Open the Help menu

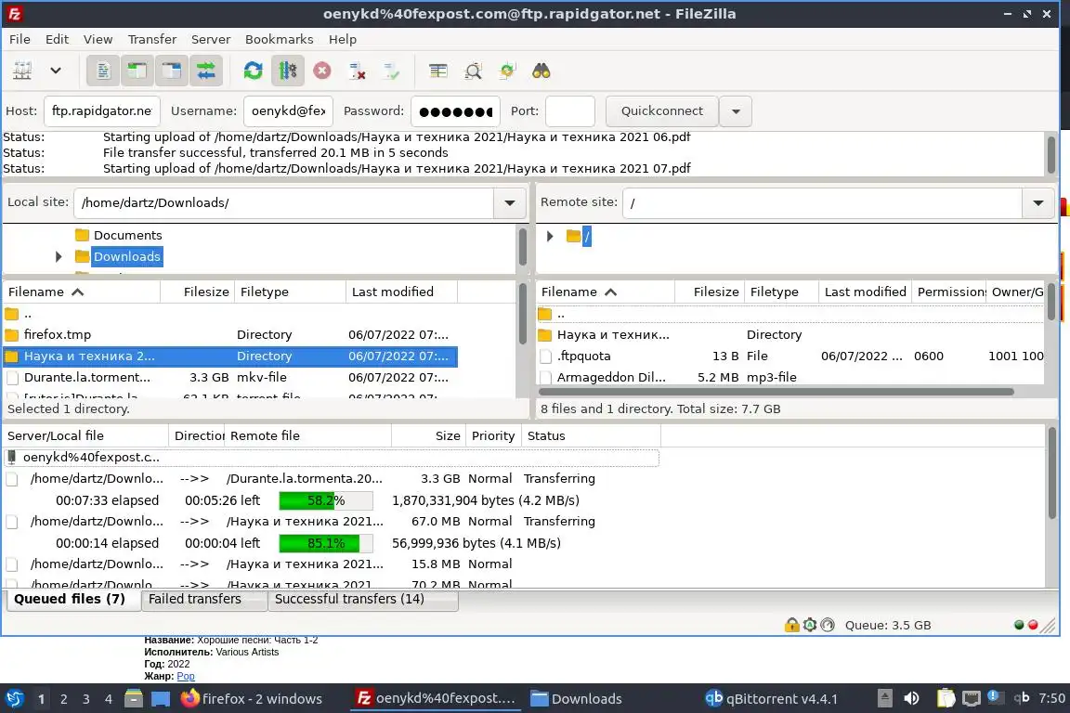343,39
